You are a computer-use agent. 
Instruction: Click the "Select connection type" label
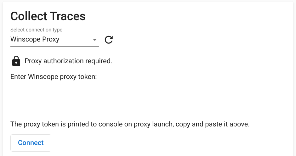(36, 30)
